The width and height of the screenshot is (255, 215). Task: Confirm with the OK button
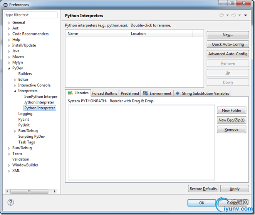202,203
